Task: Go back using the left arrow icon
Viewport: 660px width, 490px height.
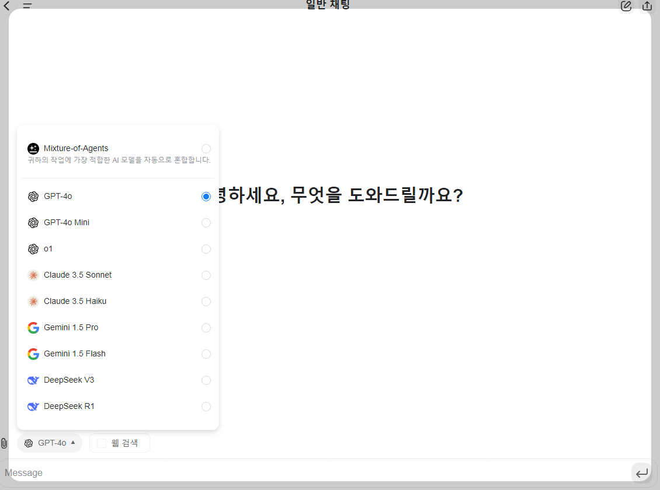Action: click(7, 5)
